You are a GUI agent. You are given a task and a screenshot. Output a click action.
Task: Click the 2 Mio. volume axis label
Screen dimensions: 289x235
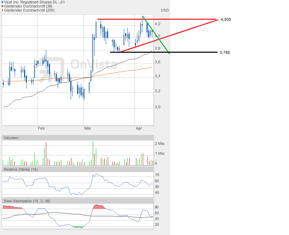click(x=160, y=144)
